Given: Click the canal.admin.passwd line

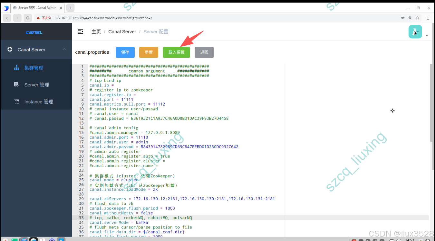Looking at the screenshot, I should 164,147.
